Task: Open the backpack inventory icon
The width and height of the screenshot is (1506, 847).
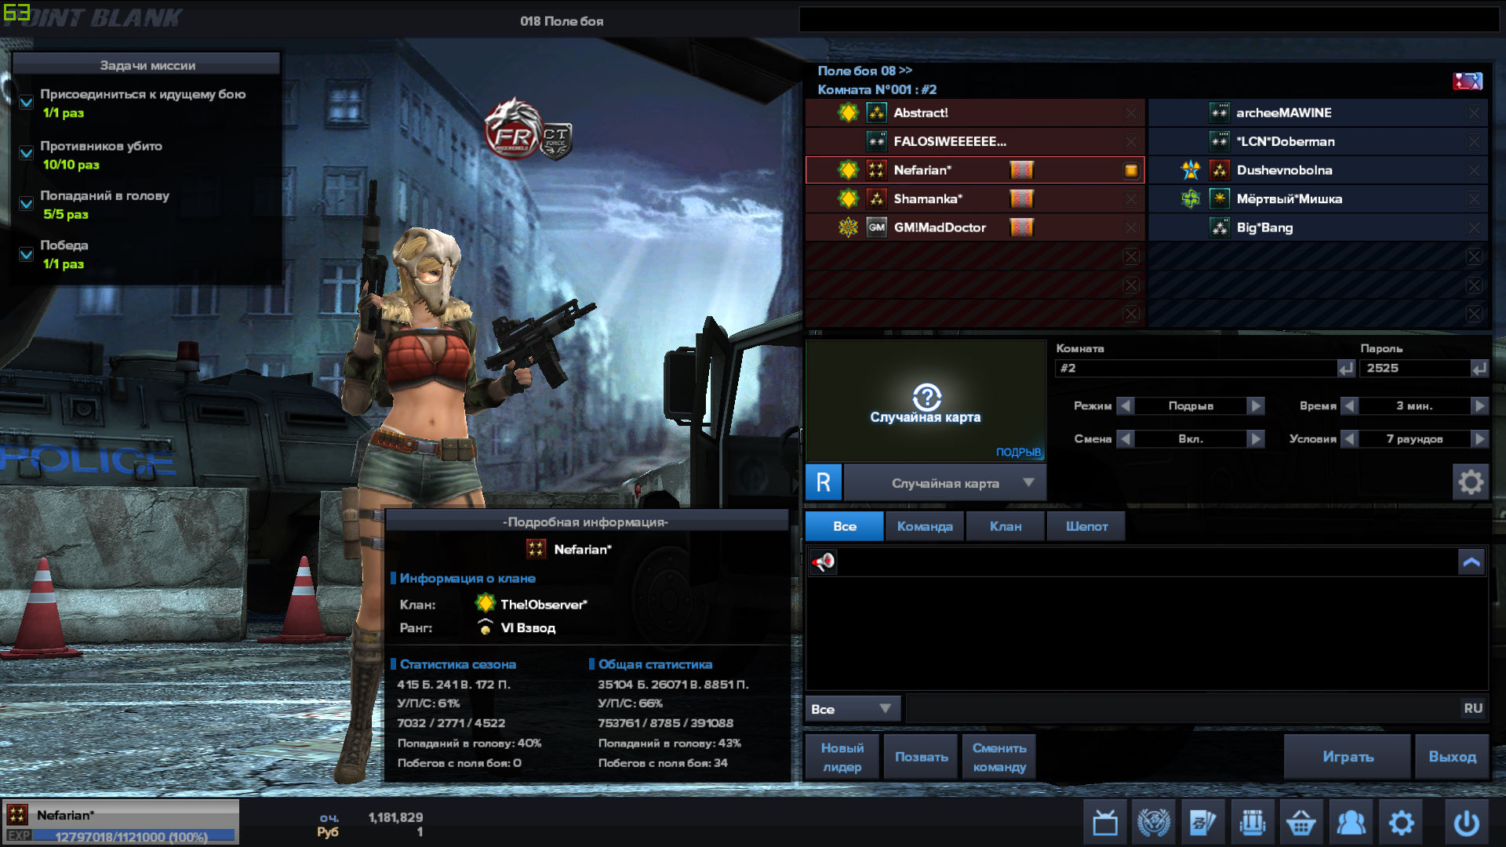Action: pyautogui.click(x=1252, y=823)
